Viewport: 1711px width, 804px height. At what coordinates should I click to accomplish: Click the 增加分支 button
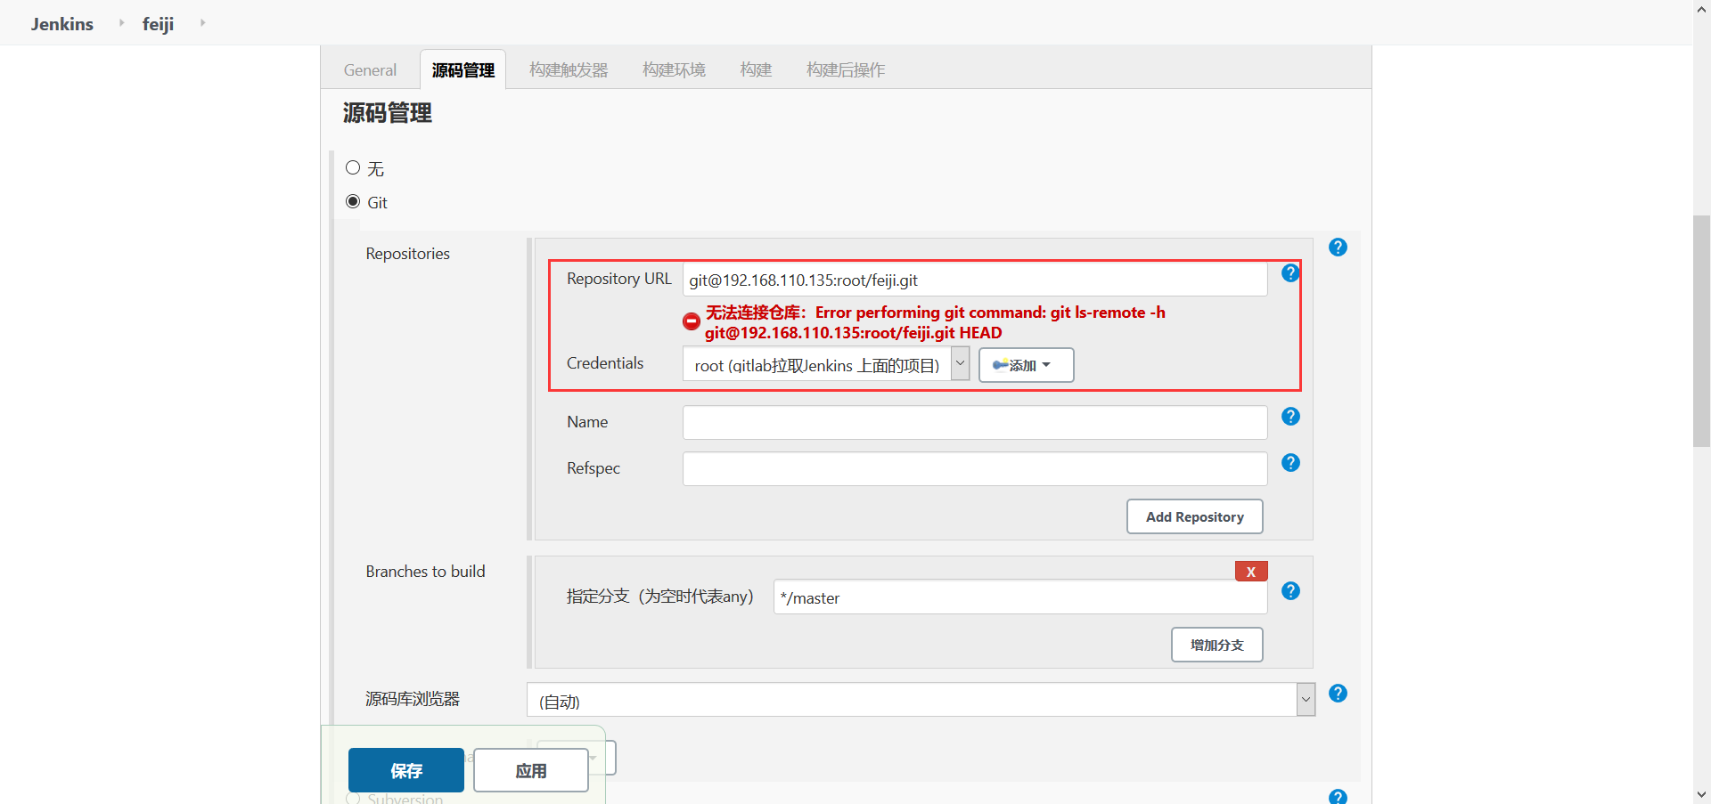pyautogui.click(x=1217, y=645)
